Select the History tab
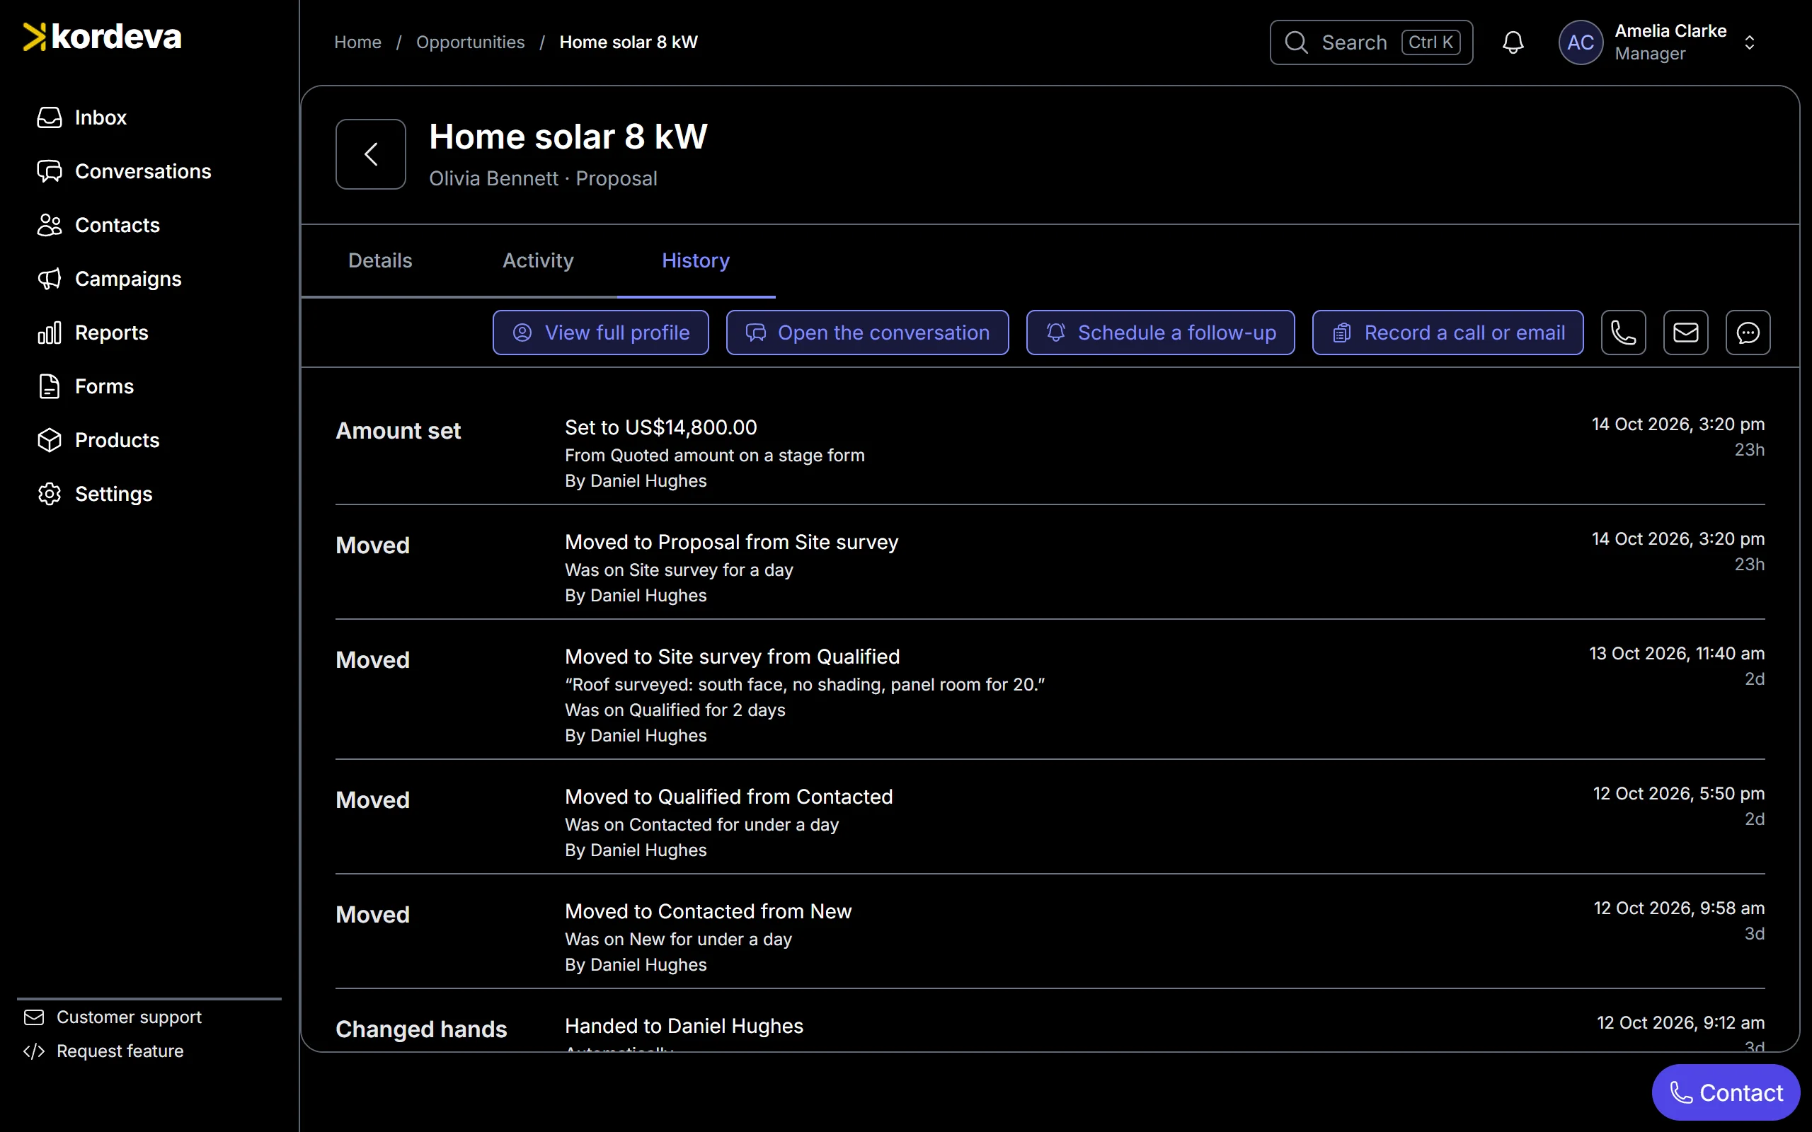 [x=696, y=260]
